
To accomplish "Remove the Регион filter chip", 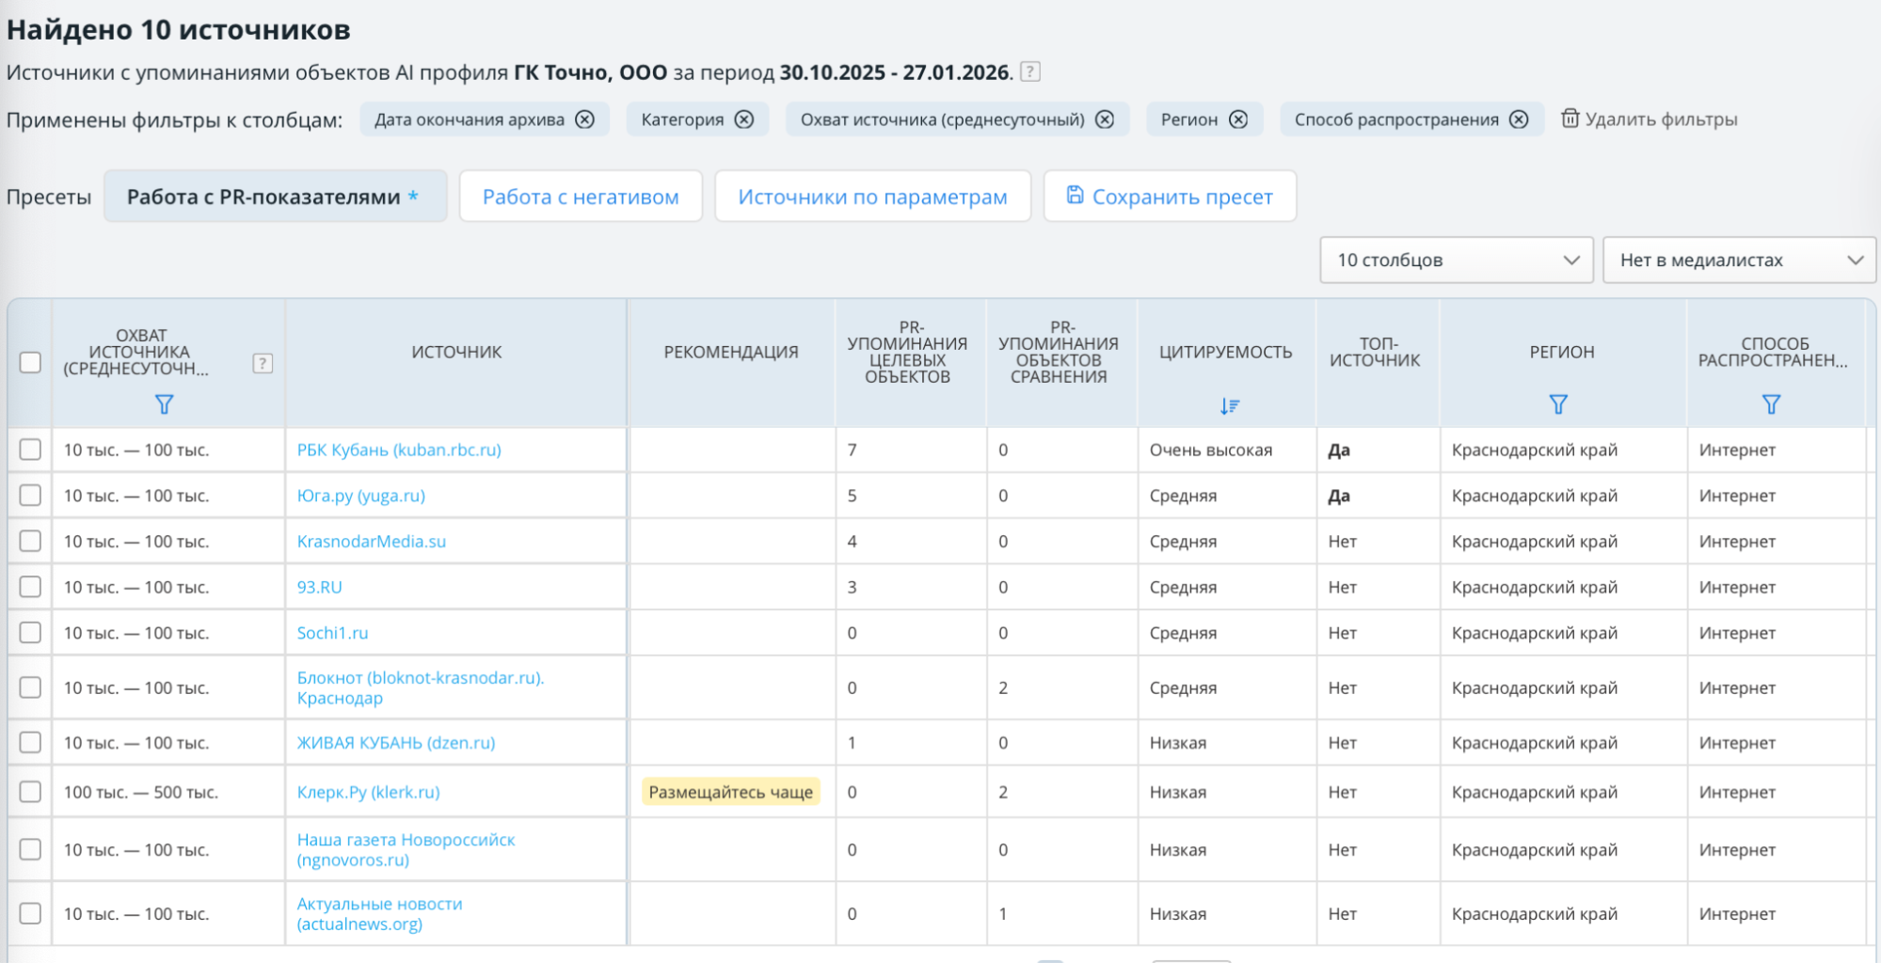I will [x=1238, y=119].
